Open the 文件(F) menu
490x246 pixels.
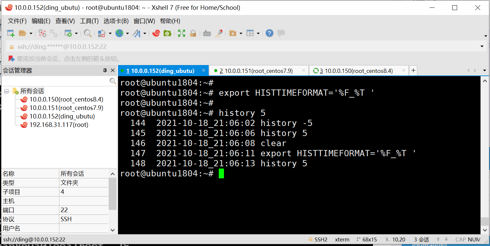click(17, 21)
